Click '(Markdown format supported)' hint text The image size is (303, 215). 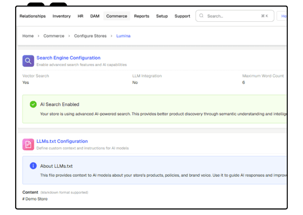pyautogui.click(x=64, y=193)
